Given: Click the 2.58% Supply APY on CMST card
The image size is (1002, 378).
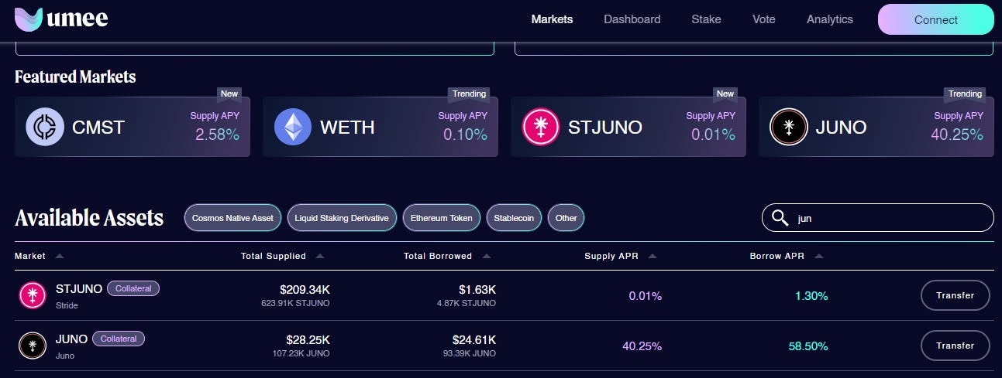Looking at the screenshot, I should (x=217, y=135).
